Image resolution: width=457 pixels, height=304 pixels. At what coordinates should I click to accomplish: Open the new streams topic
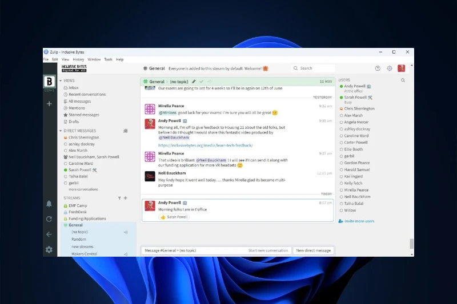(82, 247)
